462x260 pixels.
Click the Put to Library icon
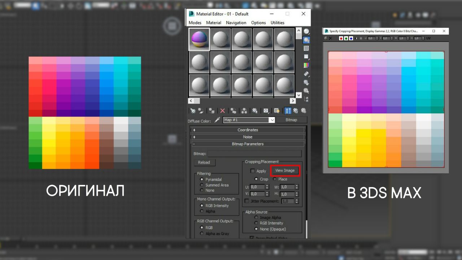point(255,110)
